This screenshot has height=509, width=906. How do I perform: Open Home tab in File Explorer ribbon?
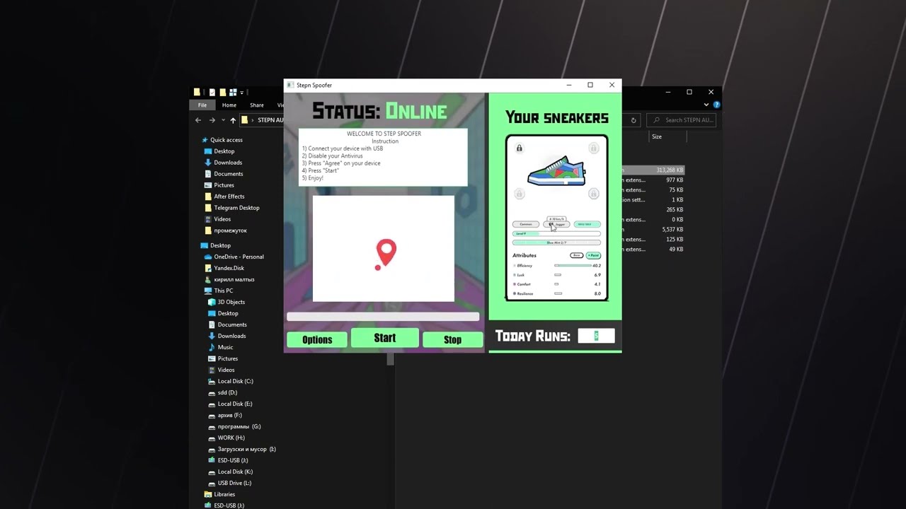[229, 105]
